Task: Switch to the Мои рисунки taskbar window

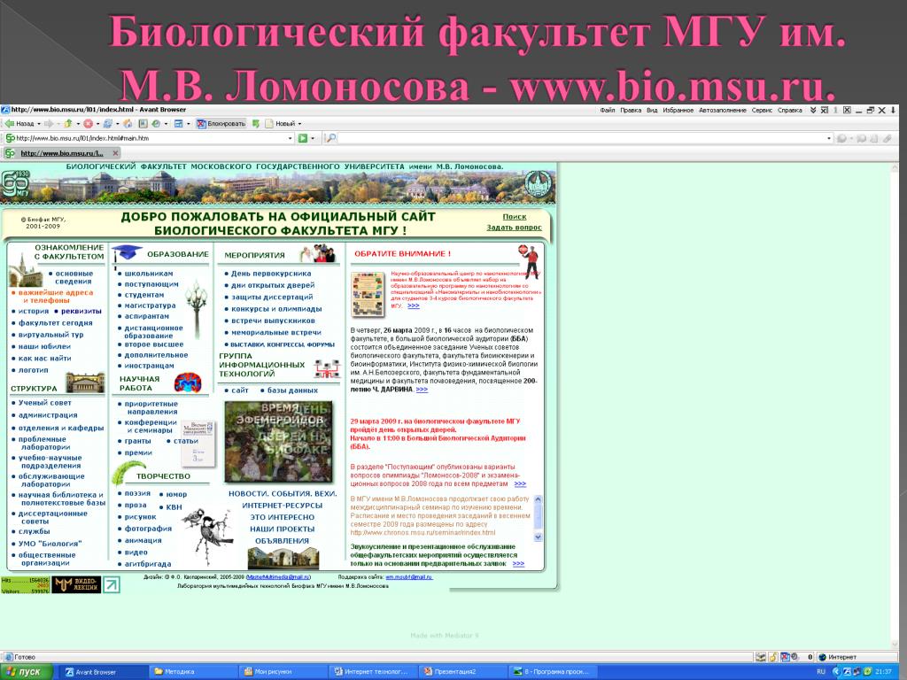Action: [283, 672]
